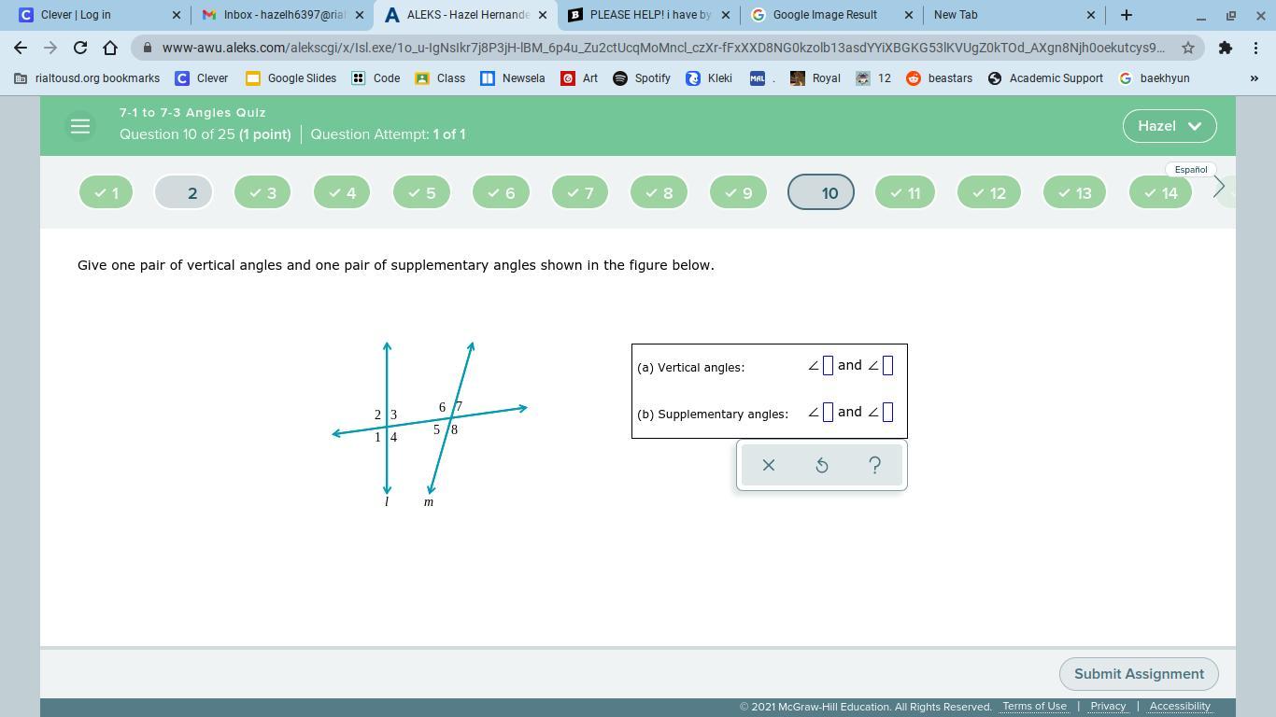This screenshot has width=1276, height=717.
Task: Open the Spotify bookmark
Action: click(642, 78)
